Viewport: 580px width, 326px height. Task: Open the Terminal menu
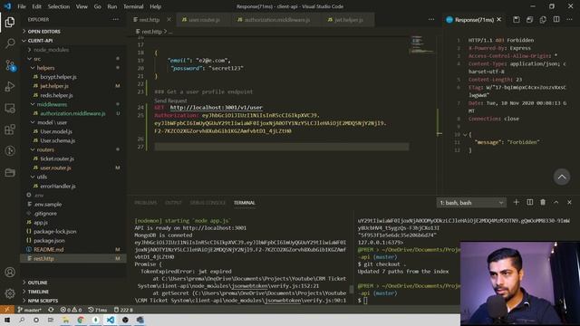(x=133, y=6)
